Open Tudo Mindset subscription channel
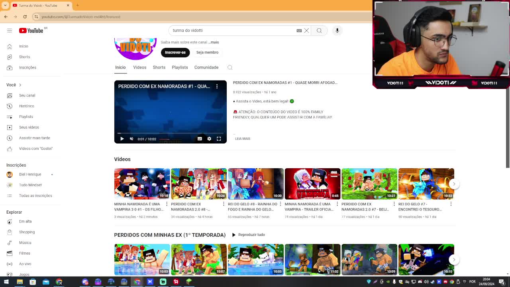This screenshot has width=510, height=287. pos(32,185)
